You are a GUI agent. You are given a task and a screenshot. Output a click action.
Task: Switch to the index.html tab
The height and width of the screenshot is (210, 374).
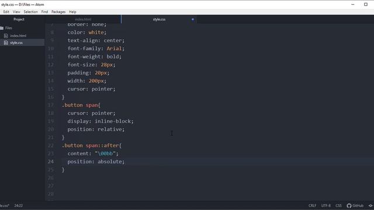pos(83,19)
